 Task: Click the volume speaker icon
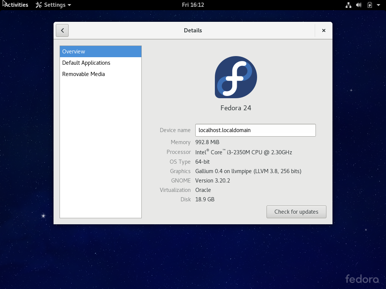click(x=359, y=5)
